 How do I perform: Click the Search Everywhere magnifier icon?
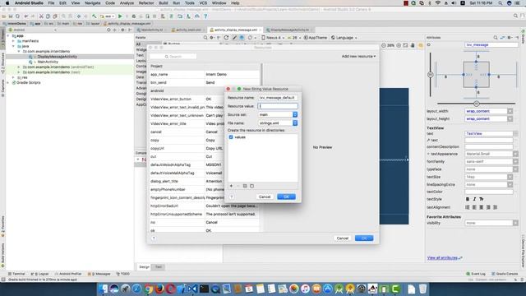[515, 16]
